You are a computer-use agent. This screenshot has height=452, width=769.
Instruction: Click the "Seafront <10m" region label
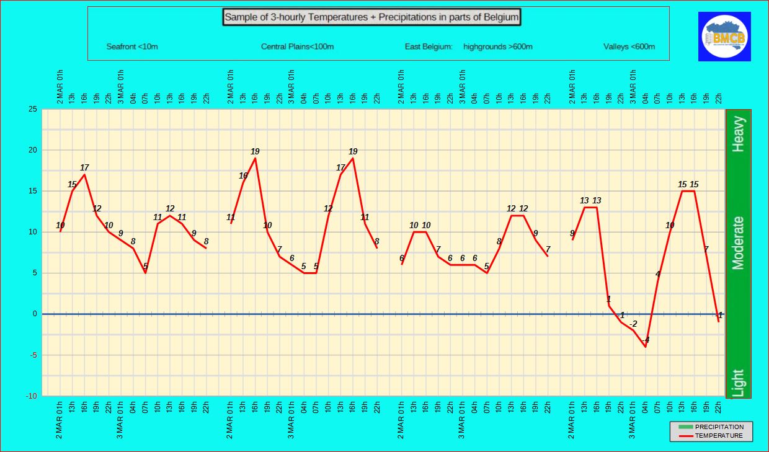pyautogui.click(x=132, y=47)
